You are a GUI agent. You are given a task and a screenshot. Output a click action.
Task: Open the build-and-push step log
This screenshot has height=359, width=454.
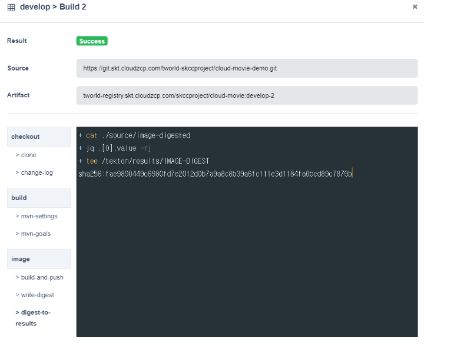39,277
